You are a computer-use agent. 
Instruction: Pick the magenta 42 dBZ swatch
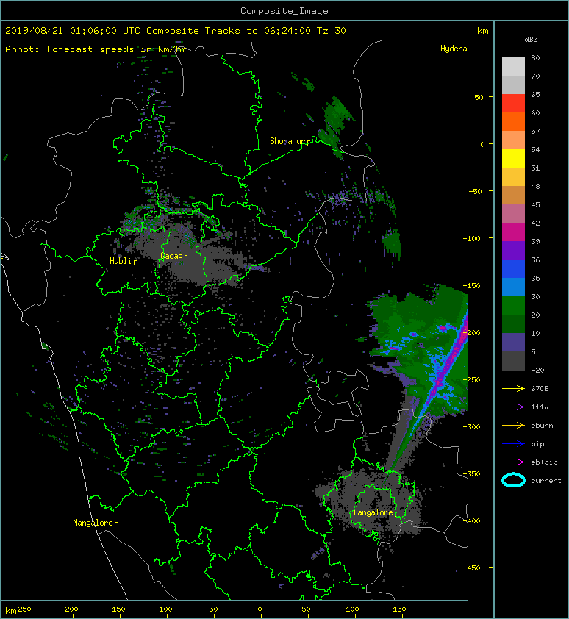pos(513,232)
